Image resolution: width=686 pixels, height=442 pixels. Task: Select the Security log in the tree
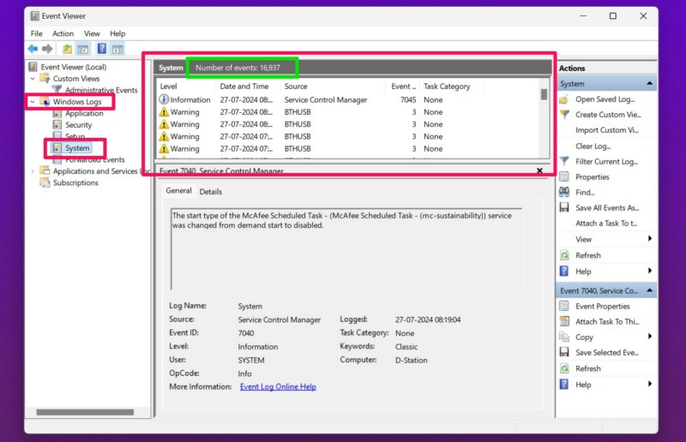tap(78, 125)
